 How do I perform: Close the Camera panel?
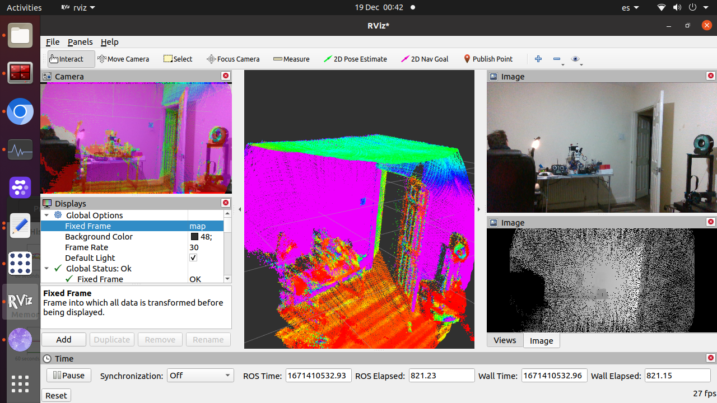tap(226, 76)
